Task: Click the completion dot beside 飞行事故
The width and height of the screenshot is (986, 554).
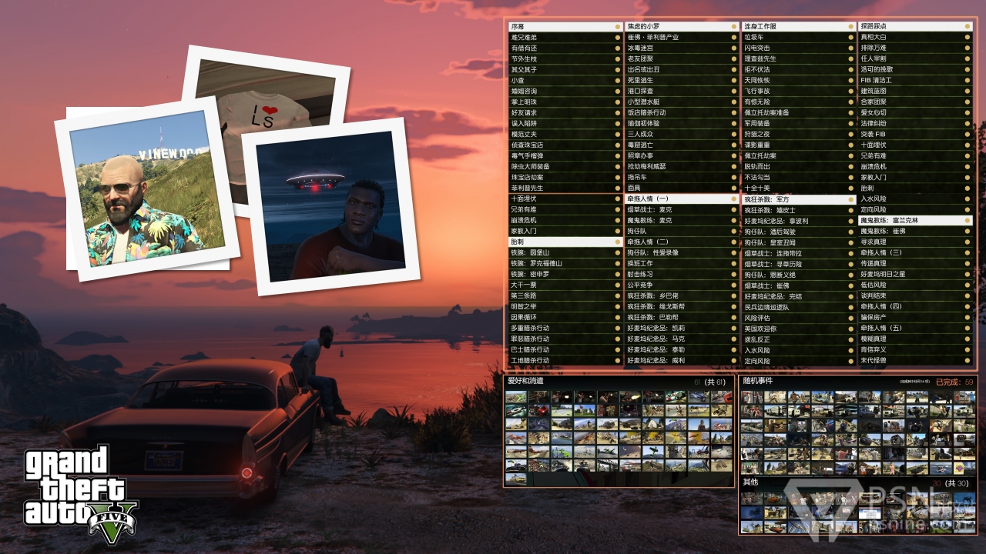Action: (x=850, y=91)
